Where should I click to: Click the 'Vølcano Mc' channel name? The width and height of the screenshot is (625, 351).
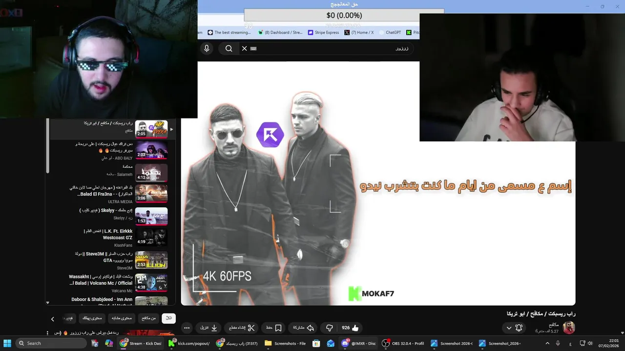point(122,291)
